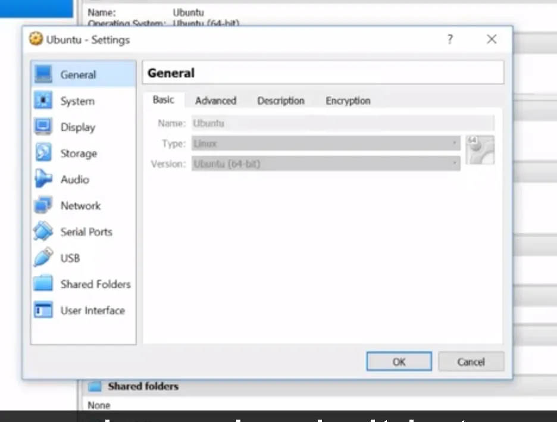Open the USB settings icon
This screenshot has height=422, width=557.
point(43,257)
